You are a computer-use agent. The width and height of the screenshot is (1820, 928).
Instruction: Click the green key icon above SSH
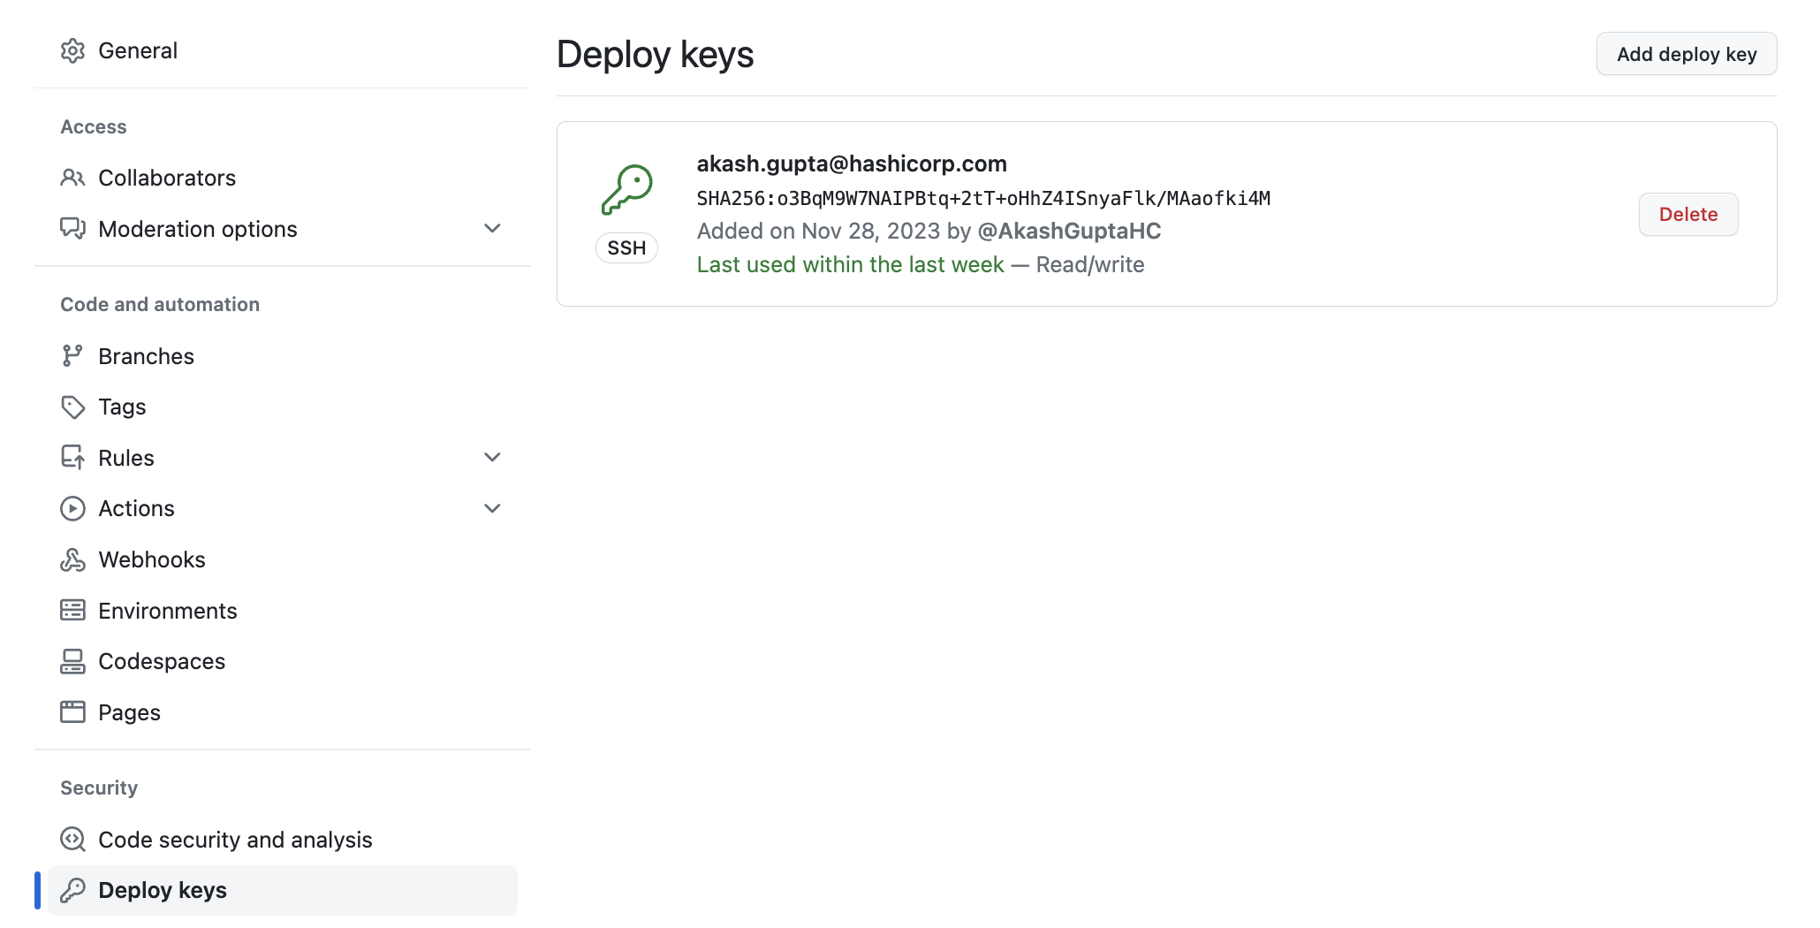pyautogui.click(x=626, y=189)
